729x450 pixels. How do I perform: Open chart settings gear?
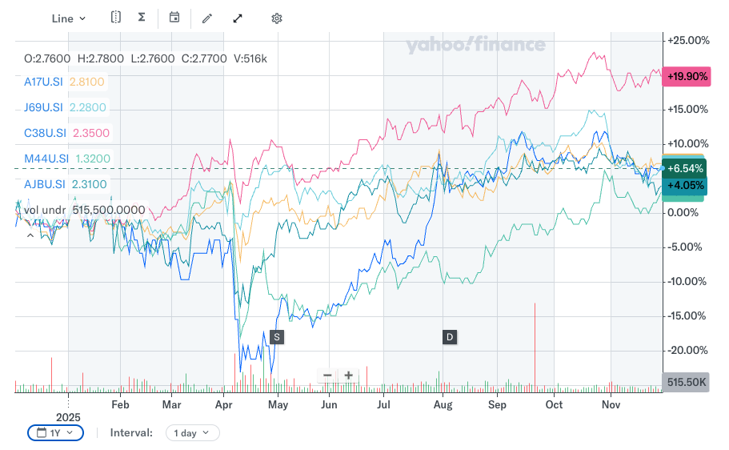277,18
